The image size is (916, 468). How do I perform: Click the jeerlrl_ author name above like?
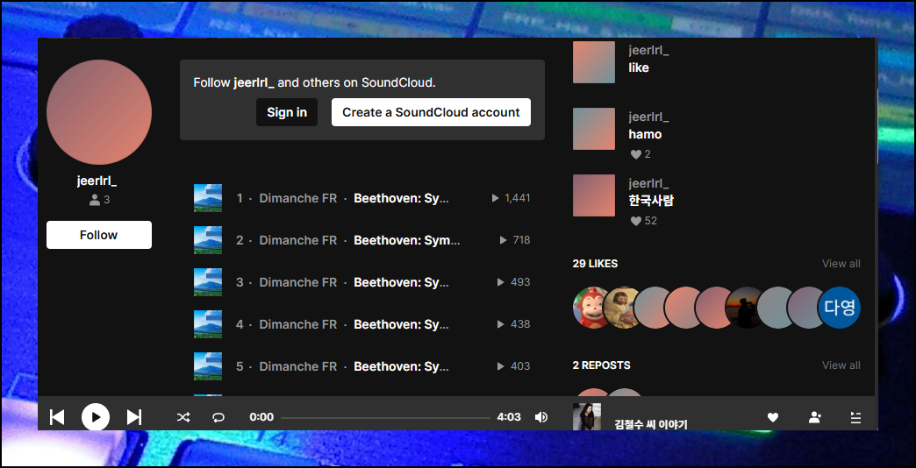(649, 51)
